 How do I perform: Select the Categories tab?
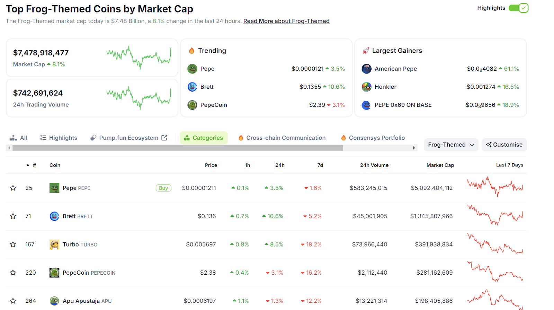[x=204, y=138]
